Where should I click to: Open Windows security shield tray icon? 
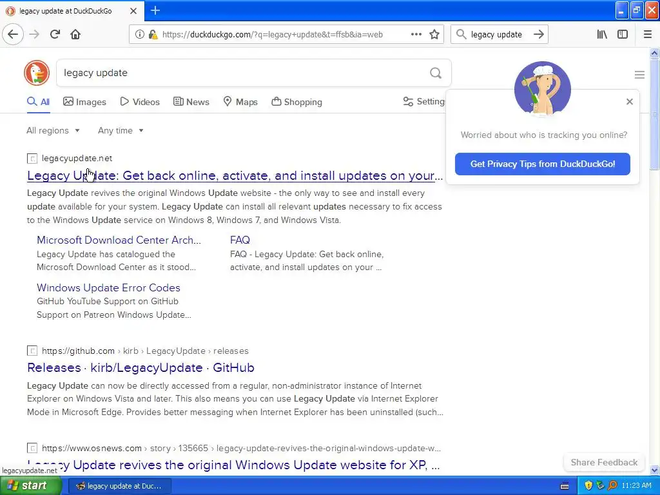tap(588, 486)
